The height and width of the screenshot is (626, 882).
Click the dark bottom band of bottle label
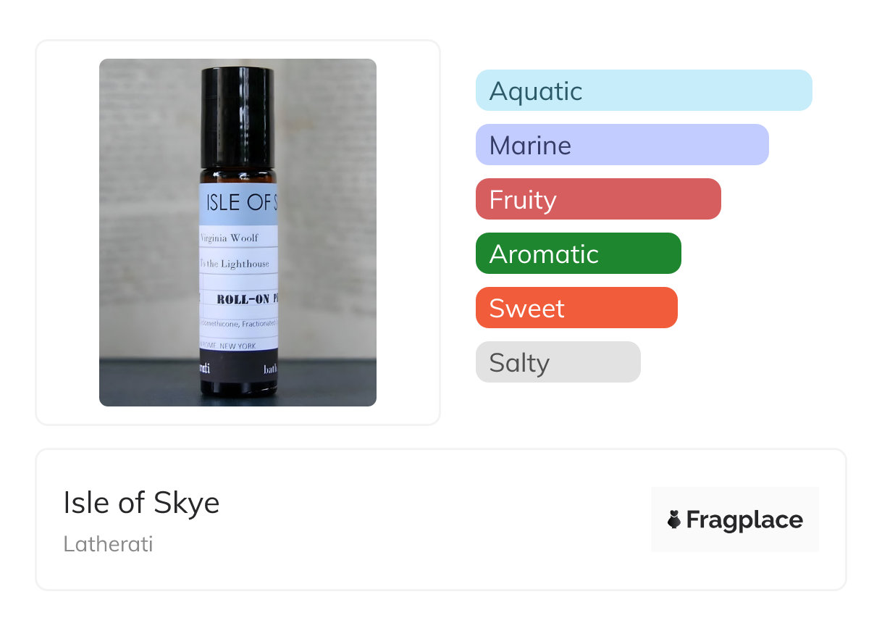pyautogui.click(x=238, y=369)
